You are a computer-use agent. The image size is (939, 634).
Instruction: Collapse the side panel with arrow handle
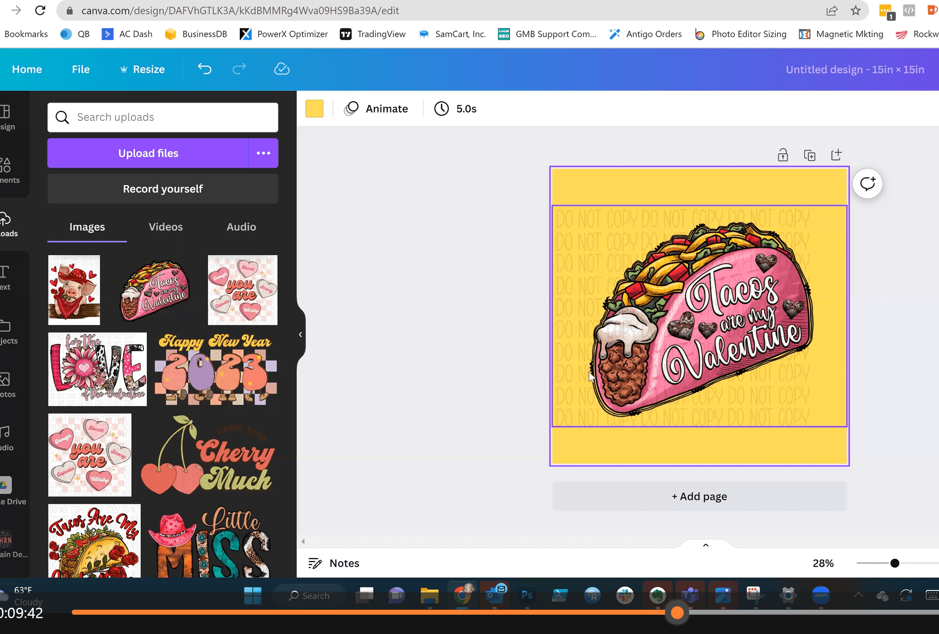[x=300, y=335]
